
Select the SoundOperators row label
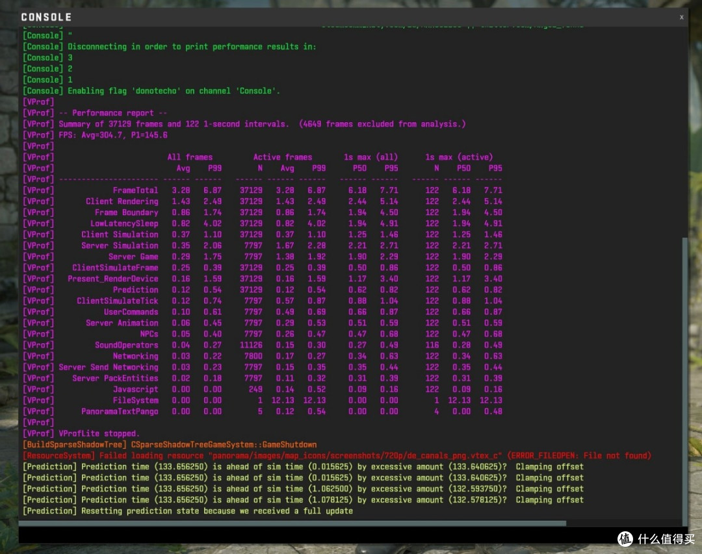pyautogui.click(x=126, y=345)
